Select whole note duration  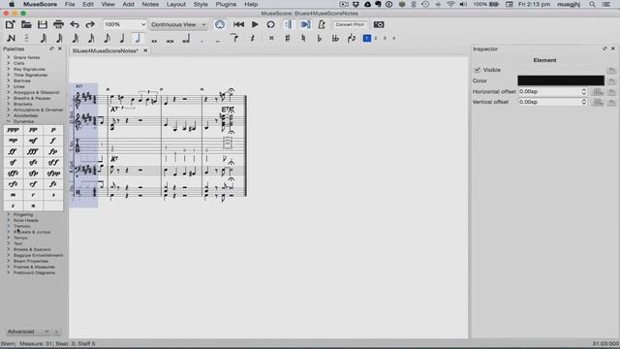click(x=154, y=40)
